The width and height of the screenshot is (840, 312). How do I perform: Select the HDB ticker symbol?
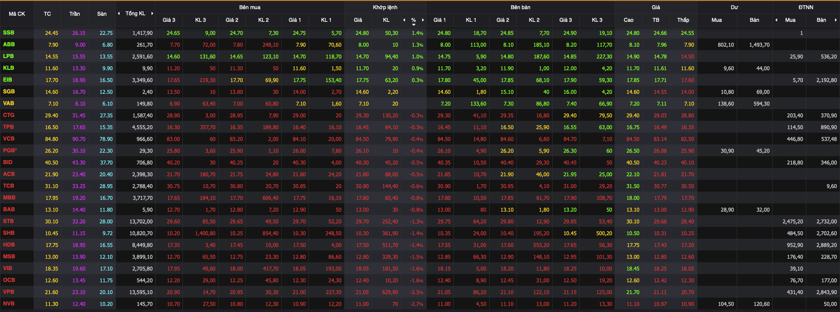[x=9, y=245]
